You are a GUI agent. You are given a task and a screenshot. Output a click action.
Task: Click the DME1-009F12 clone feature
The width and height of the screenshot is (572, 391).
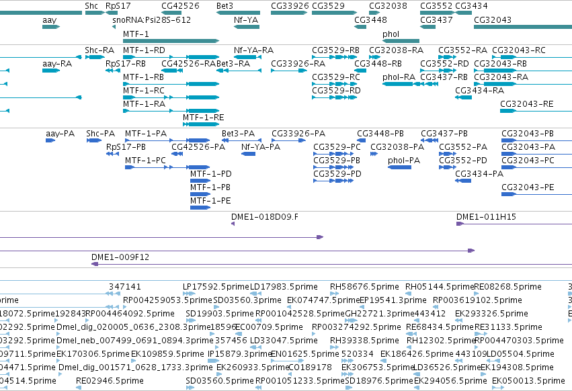point(331,264)
